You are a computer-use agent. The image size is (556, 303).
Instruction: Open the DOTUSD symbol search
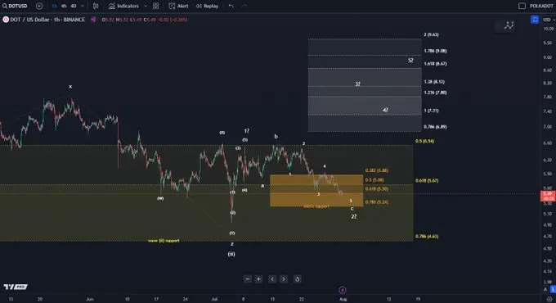pyautogui.click(x=15, y=6)
